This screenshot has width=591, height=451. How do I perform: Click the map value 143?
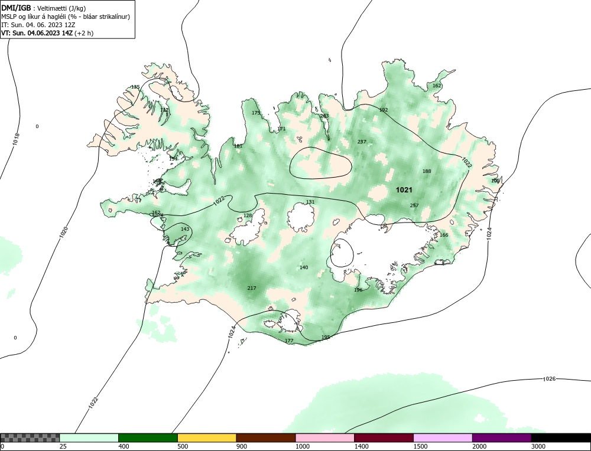pos(184,229)
